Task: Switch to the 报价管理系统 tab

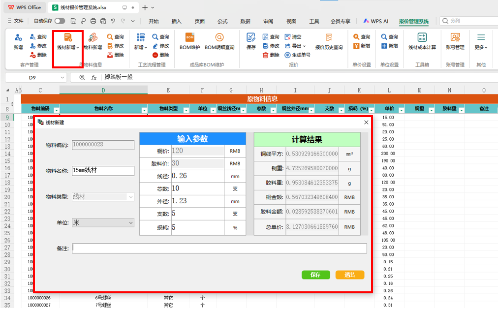Action: click(413, 21)
